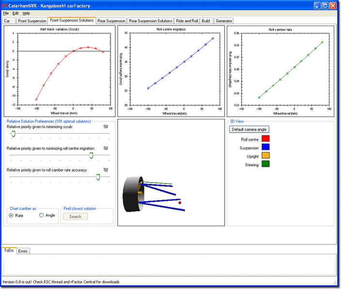
Task: Open the Help menu
Action: (26, 13)
